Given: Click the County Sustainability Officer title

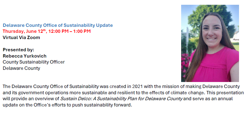Looking at the screenshot, I should click(34, 62).
